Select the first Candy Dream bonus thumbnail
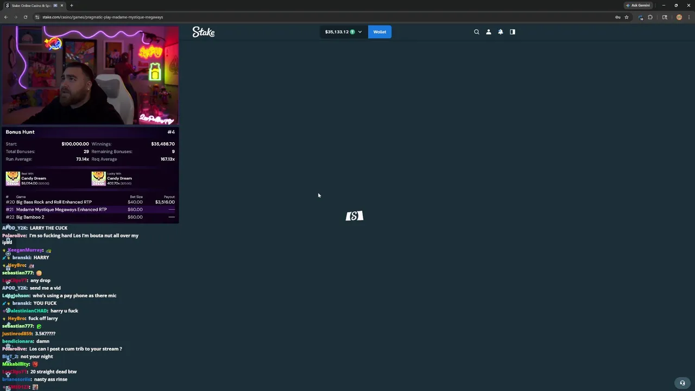Screen dimensions: 695x391 [12, 178]
